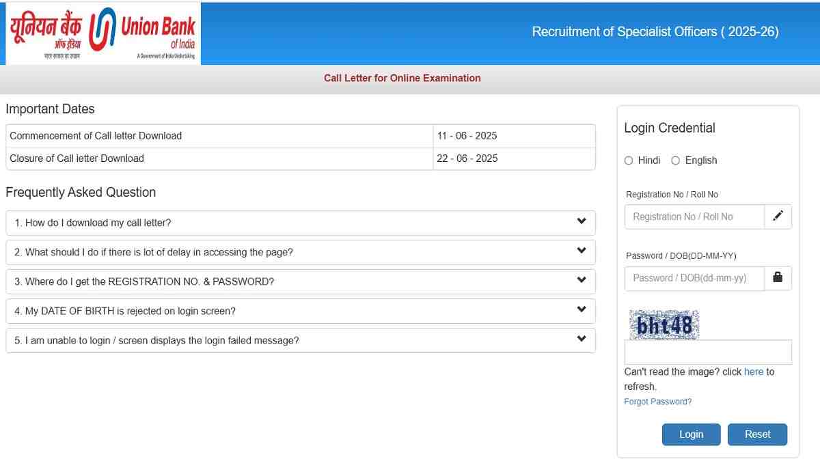Click the captcha text entry box
This screenshot has width=820, height=461.
pyautogui.click(x=707, y=352)
